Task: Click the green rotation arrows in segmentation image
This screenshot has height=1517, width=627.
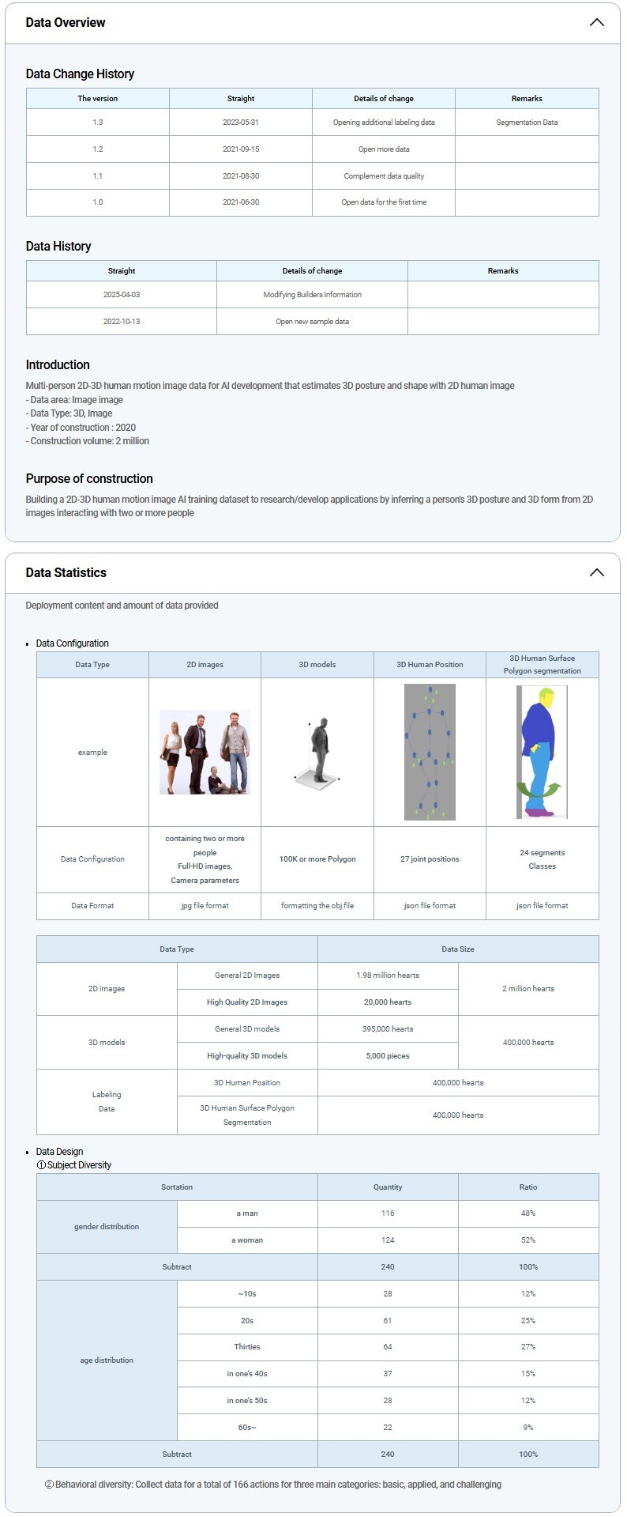Action: pos(539,790)
